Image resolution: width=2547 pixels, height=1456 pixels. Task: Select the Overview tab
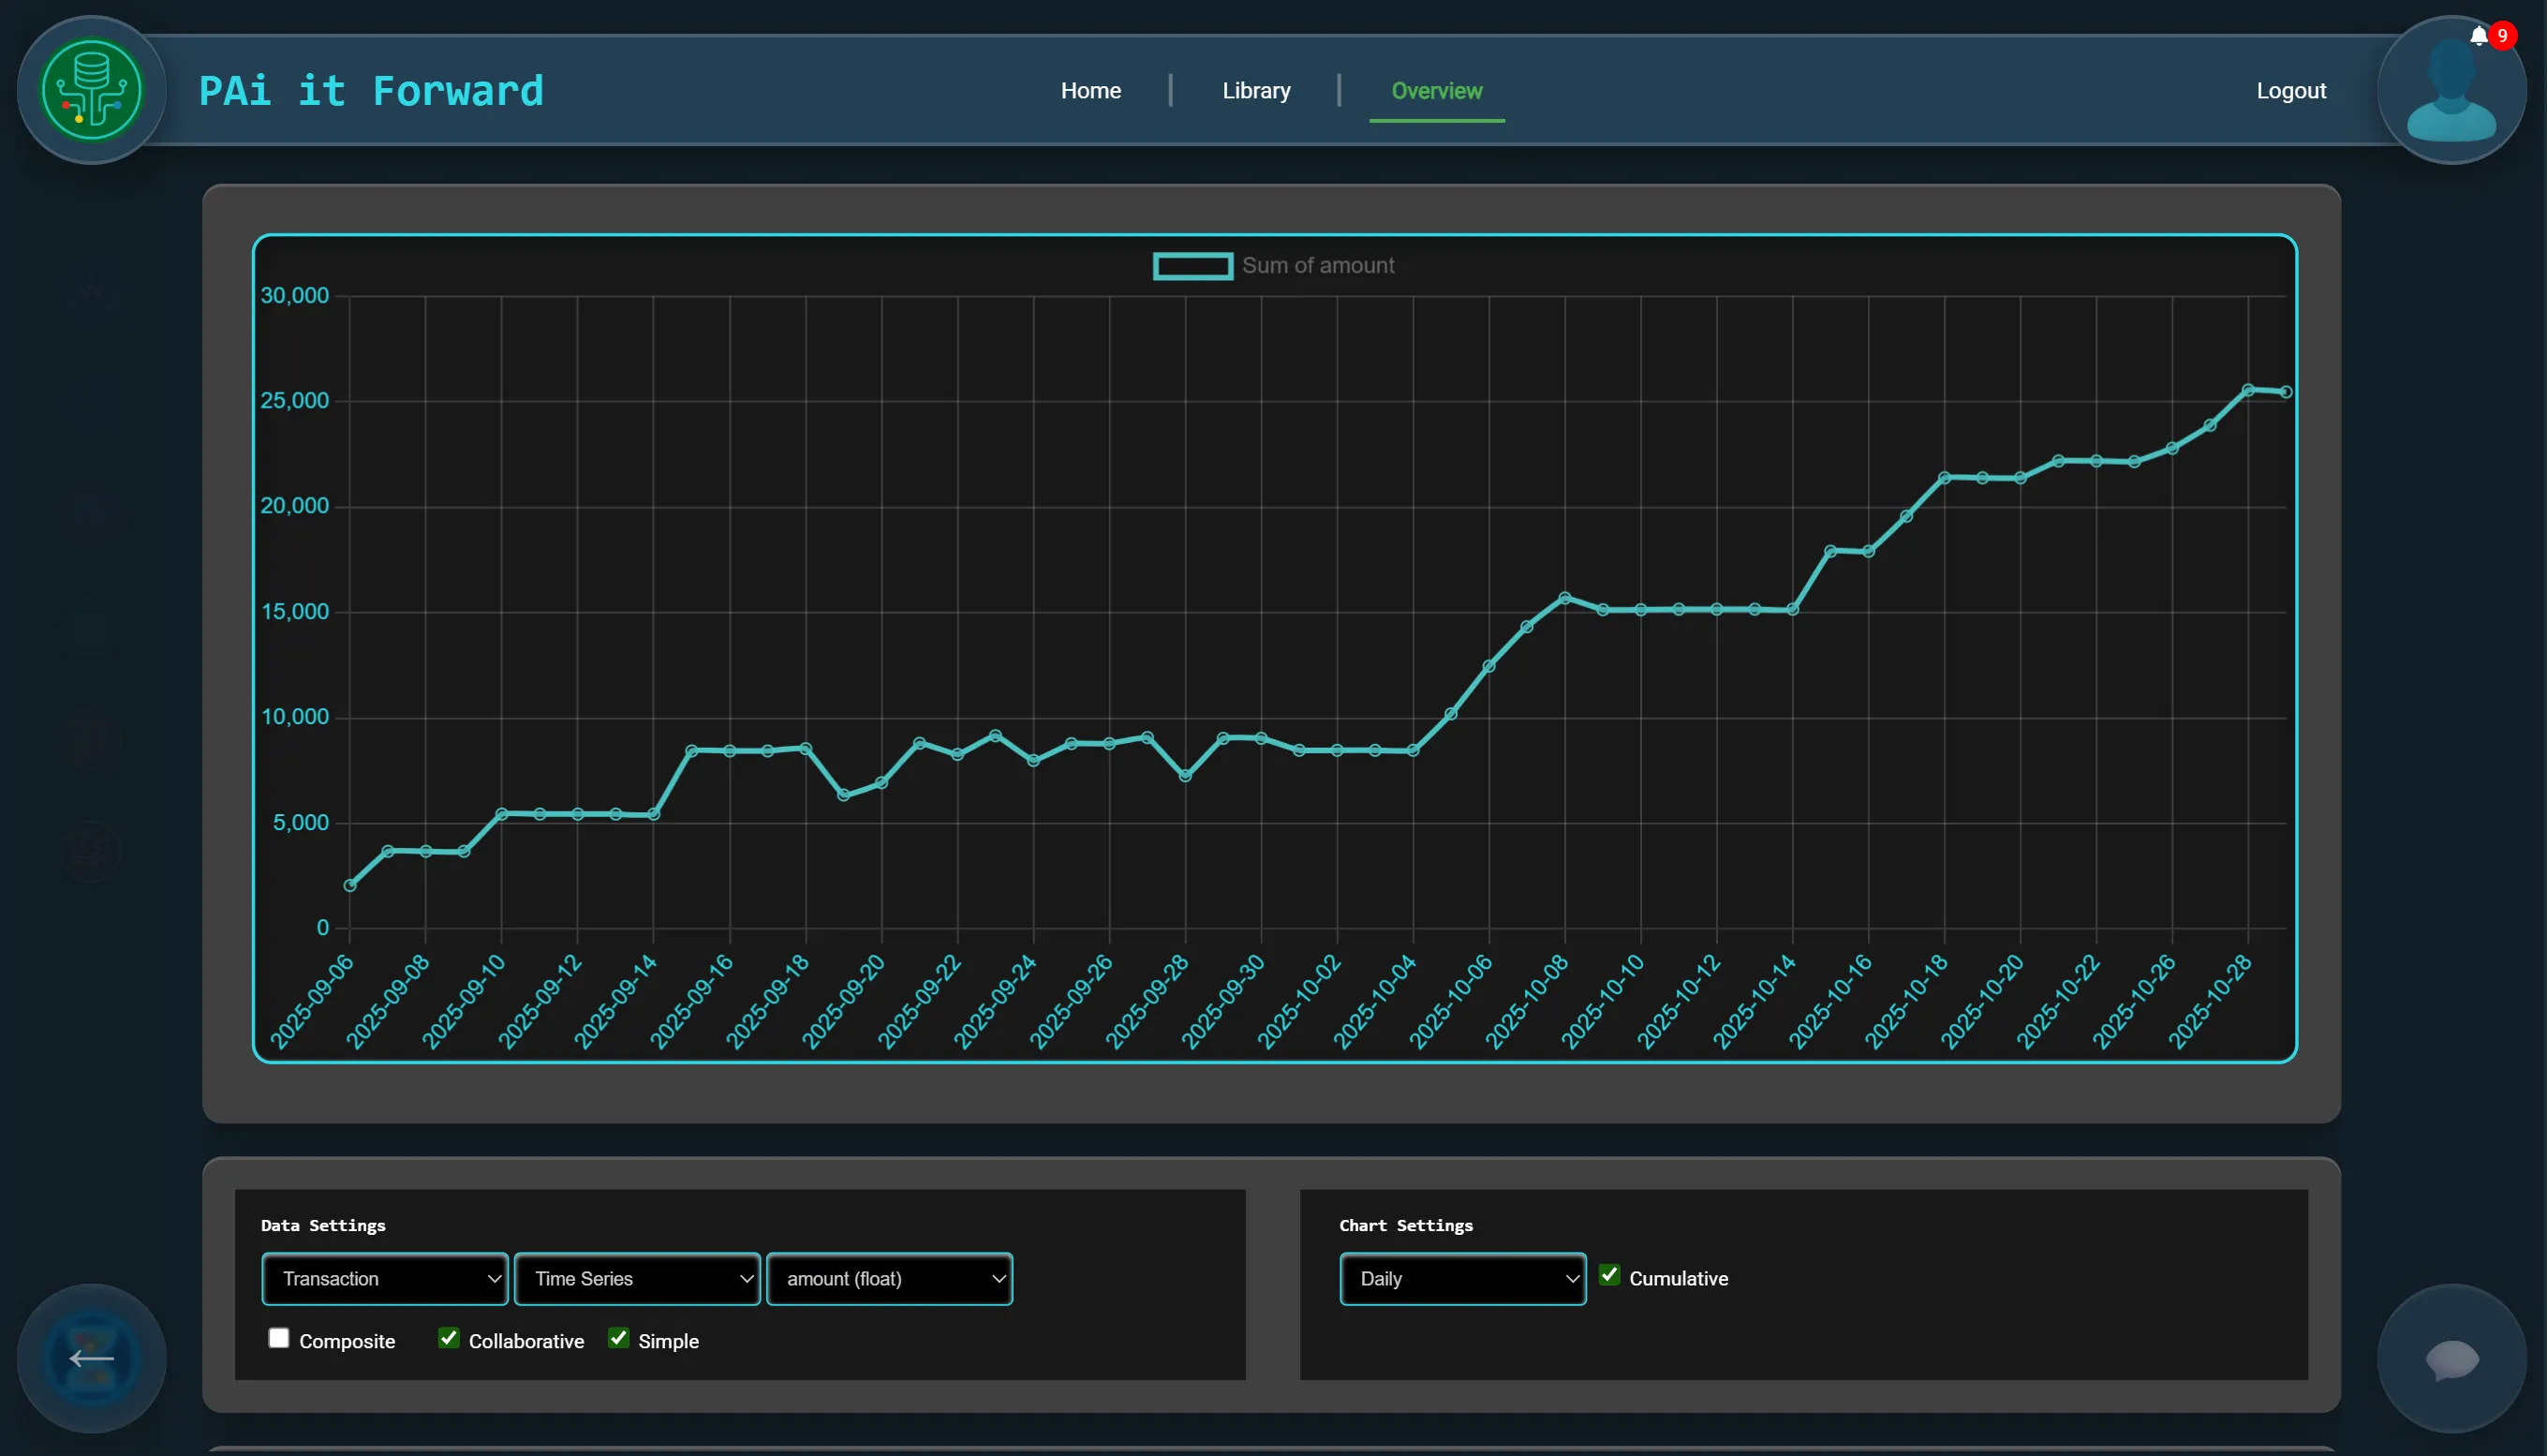click(1436, 91)
